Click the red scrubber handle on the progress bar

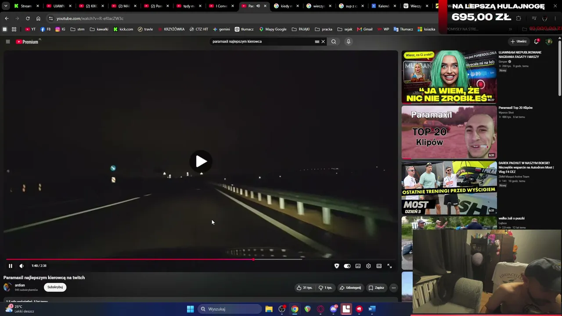pyautogui.click(x=254, y=259)
